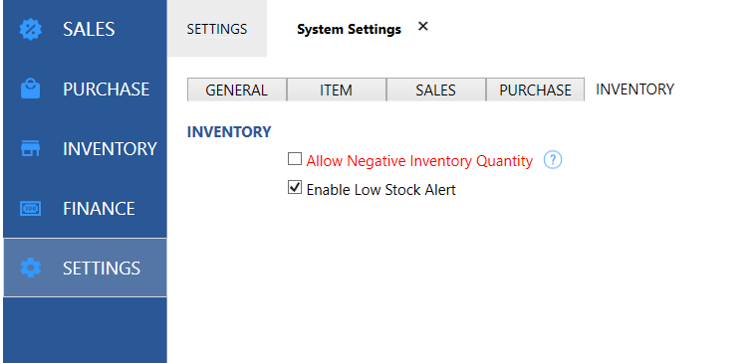This screenshot has width=756, height=363.
Task: Click the Sales percent badge icon
Action: [x=30, y=30]
